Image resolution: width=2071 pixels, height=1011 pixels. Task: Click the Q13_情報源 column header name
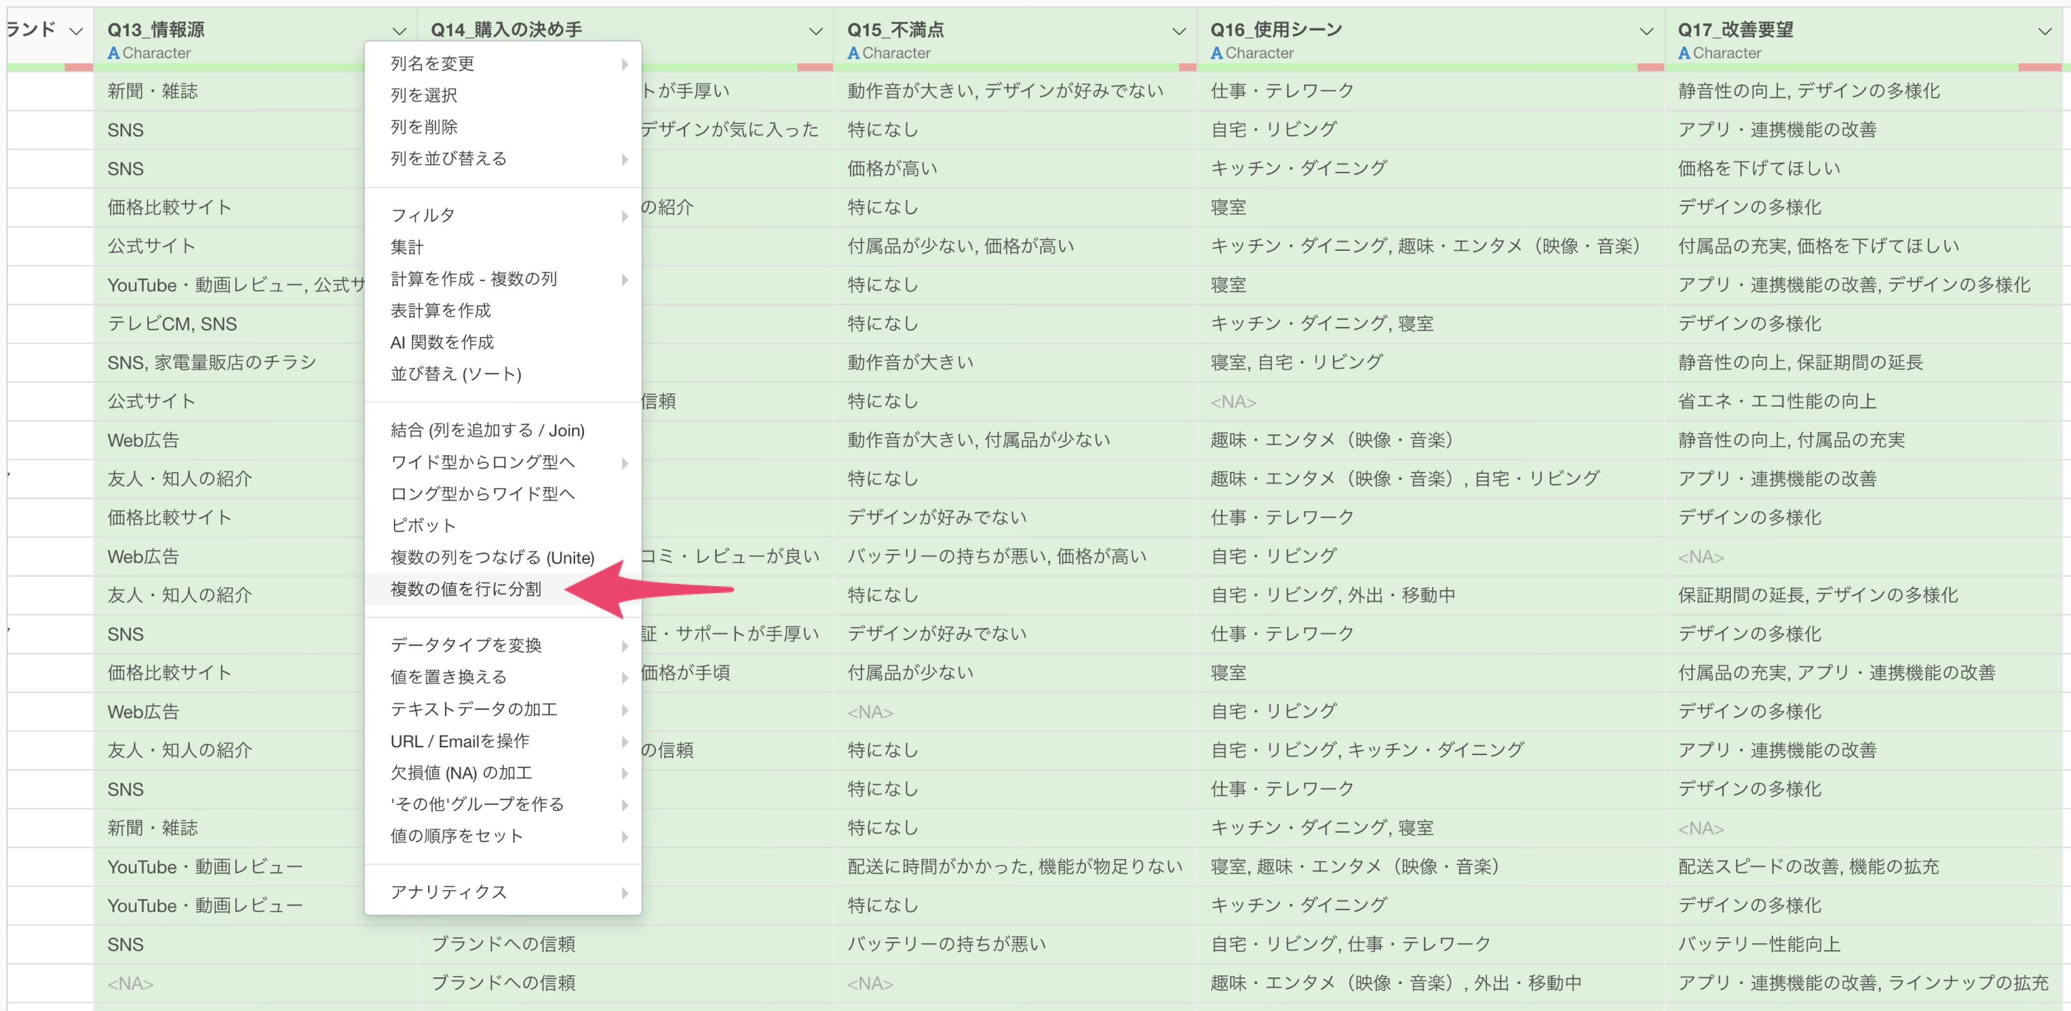[156, 30]
